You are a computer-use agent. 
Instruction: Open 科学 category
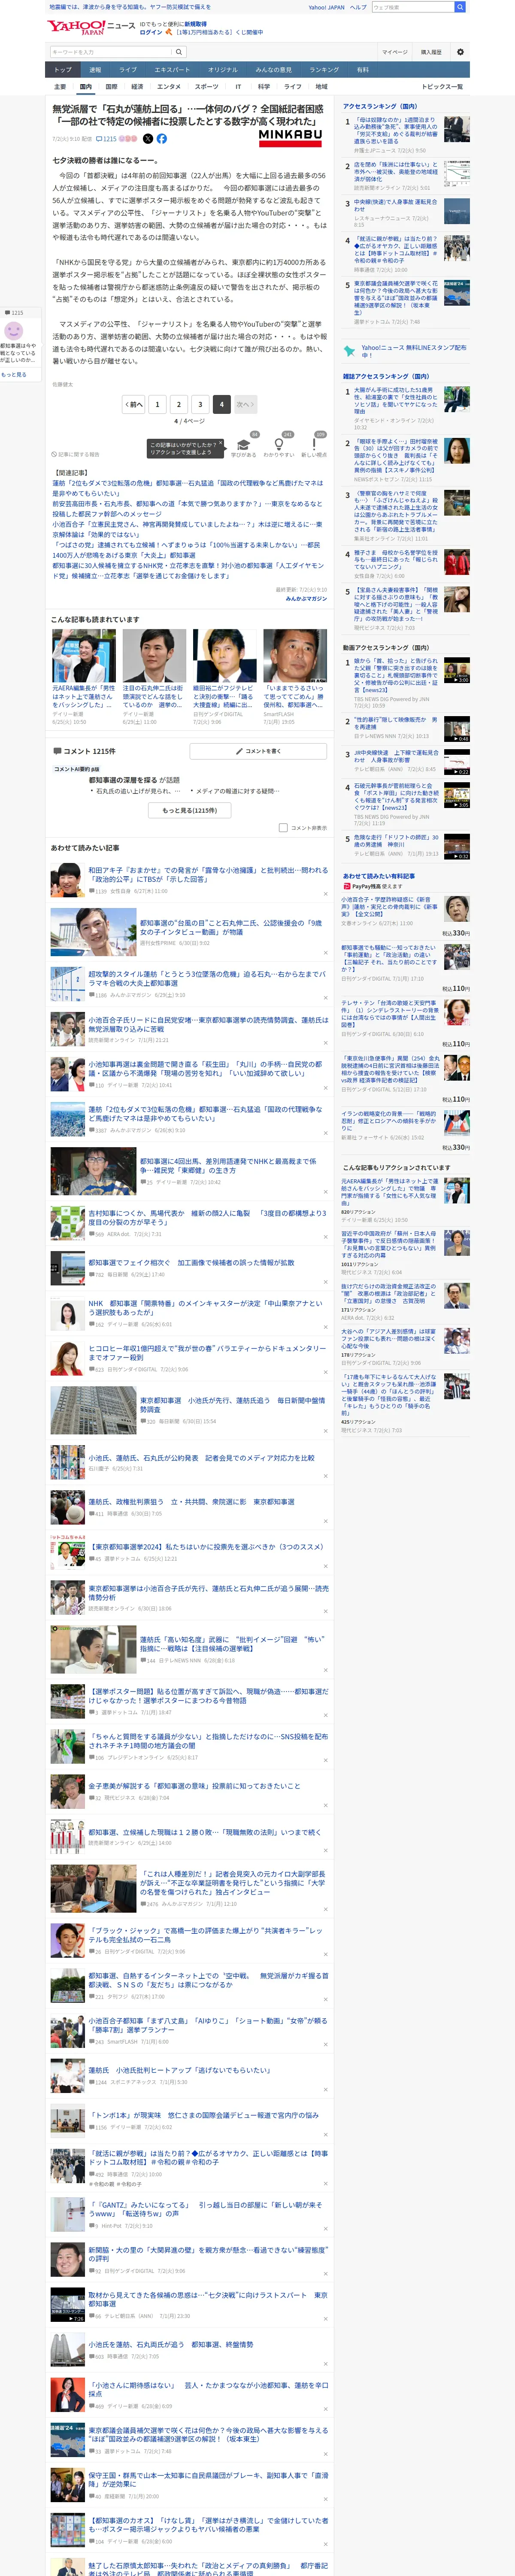pos(264,87)
